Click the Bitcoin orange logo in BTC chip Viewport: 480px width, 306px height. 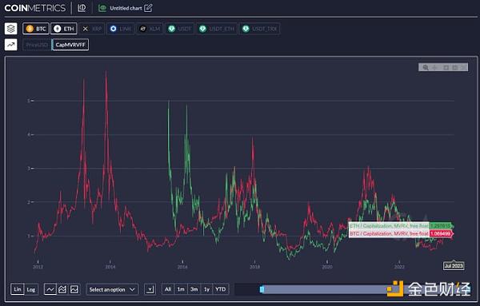[x=30, y=29]
